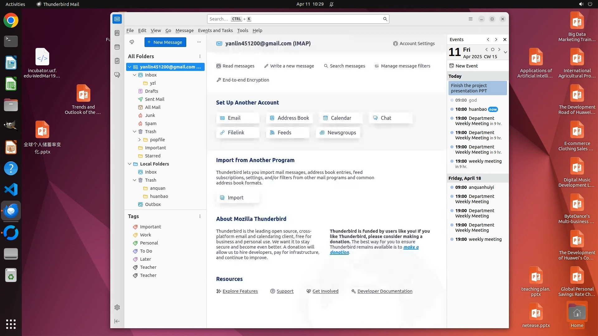Screen dimensions: 598x336
Task: Open Tags pane options menu
Action: 200,216
